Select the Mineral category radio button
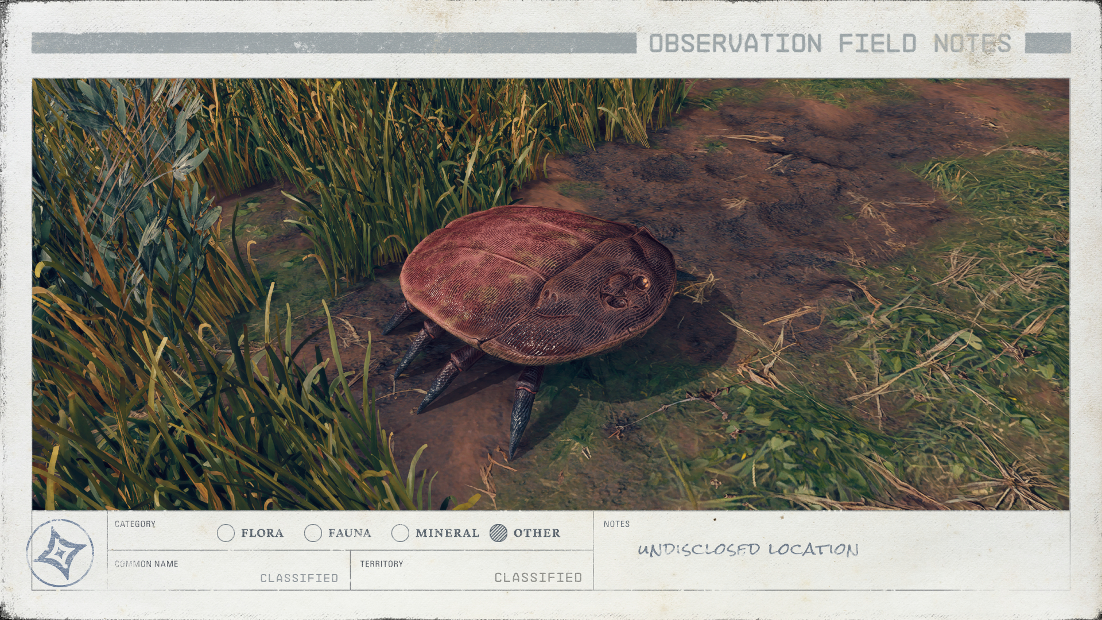The width and height of the screenshot is (1102, 620). pos(400,533)
